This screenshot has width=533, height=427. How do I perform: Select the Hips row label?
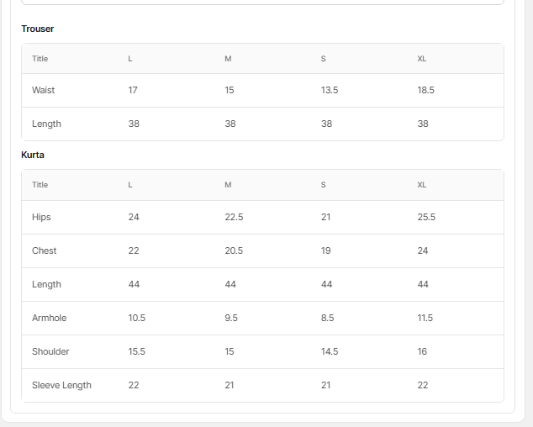point(41,217)
